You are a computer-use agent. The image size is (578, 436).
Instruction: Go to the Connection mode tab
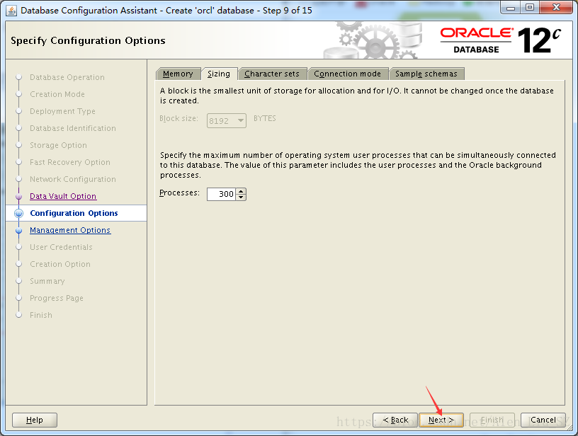[x=348, y=74]
